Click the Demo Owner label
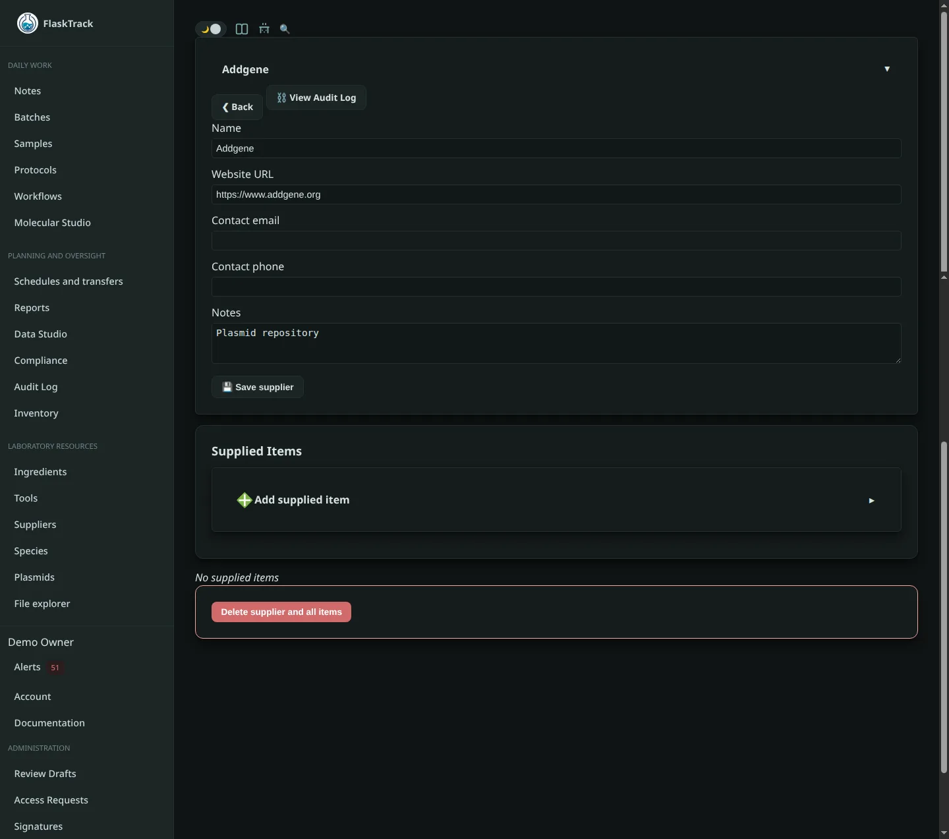The width and height of the screenshot is (949, 839). 41,642
